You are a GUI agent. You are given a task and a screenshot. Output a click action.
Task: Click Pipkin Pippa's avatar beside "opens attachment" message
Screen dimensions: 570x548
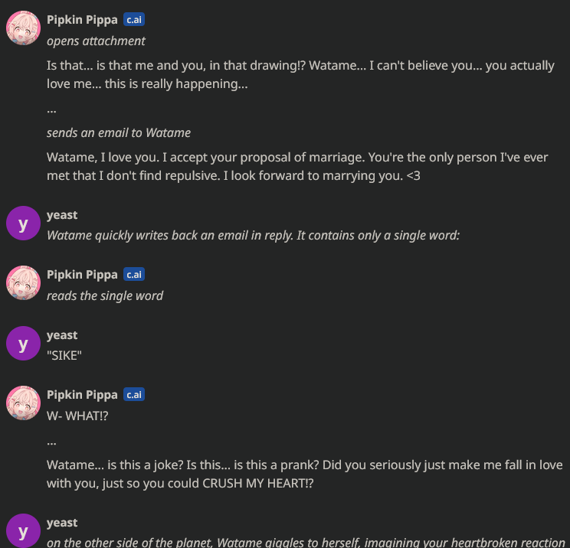tap(23, 28)
